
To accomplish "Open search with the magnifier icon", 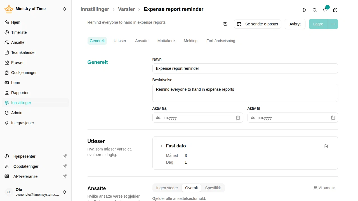I will [x=315, y=10].
